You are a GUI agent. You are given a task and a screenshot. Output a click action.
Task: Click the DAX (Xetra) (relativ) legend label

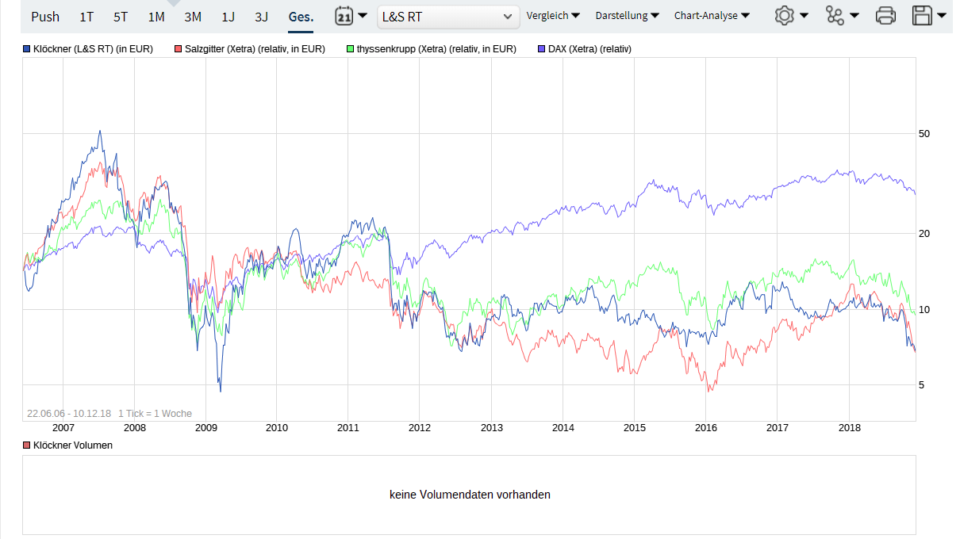pyautogui.click(x=589, y=49)
